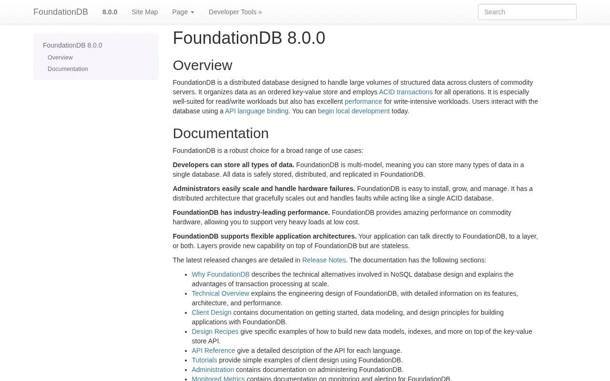Follow begin local development link
This screenshot has width=610, height=381.
point(354,111)
